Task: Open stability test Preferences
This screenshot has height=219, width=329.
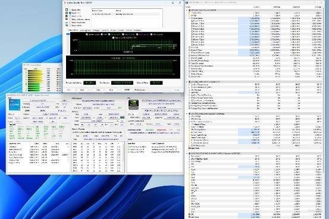Action: click(x=140, y=90)
